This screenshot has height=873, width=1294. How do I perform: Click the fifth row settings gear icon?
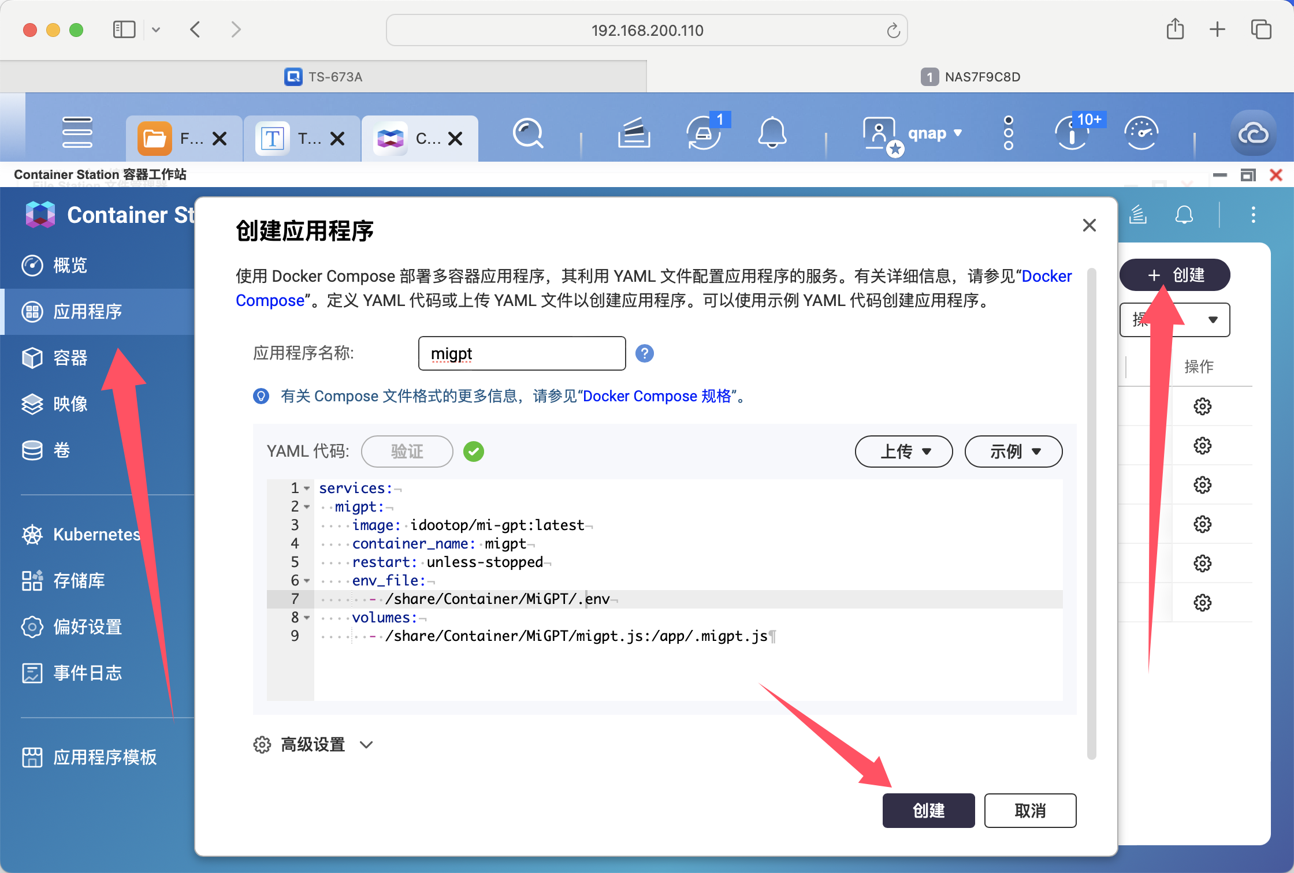click(x=1203, y=564)
